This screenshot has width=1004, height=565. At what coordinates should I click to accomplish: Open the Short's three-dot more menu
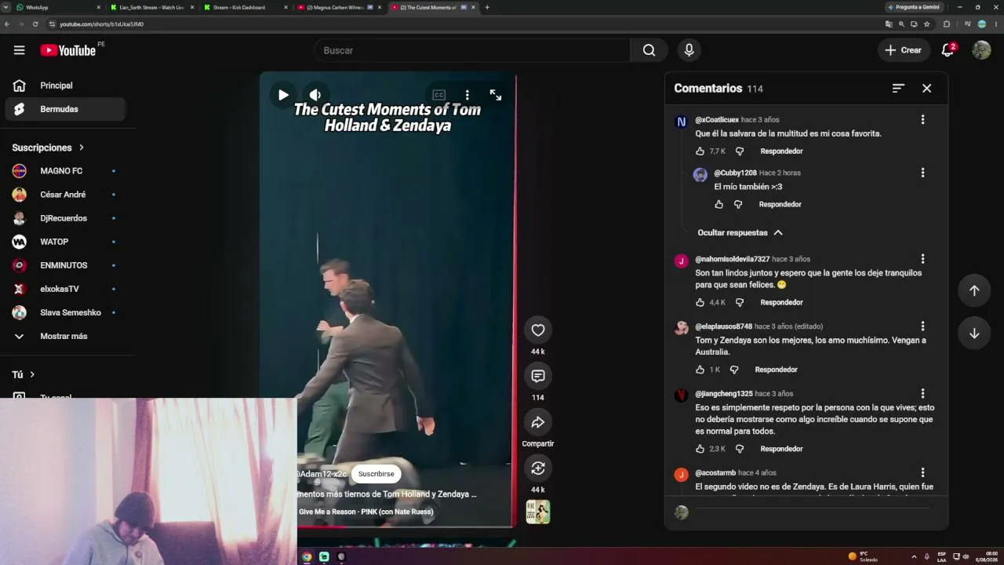[x=467, y=95]
